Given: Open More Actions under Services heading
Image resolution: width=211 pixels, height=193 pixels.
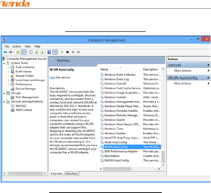Looking at the screenshot, I should click(183, 71).
